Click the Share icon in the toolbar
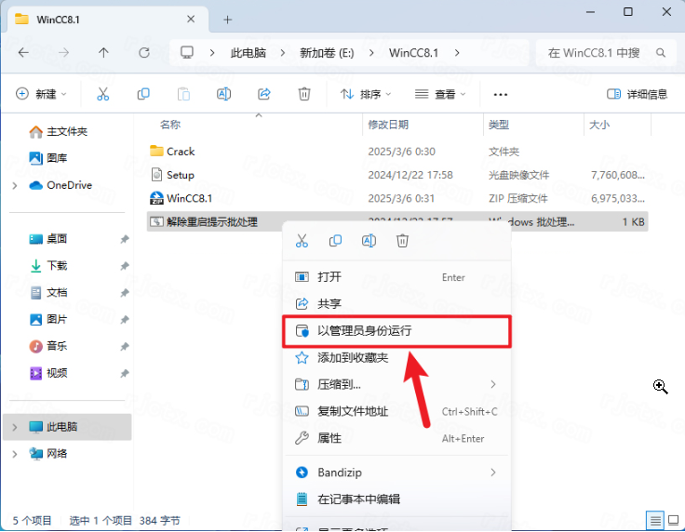Viewport: 685px width, 532px height. 264,94
